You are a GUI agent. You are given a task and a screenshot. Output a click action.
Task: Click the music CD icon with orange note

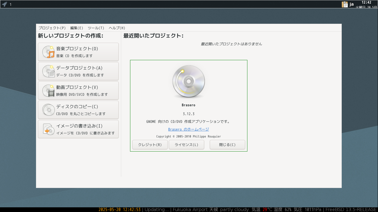pyautogui.click(x=48, y=52)
